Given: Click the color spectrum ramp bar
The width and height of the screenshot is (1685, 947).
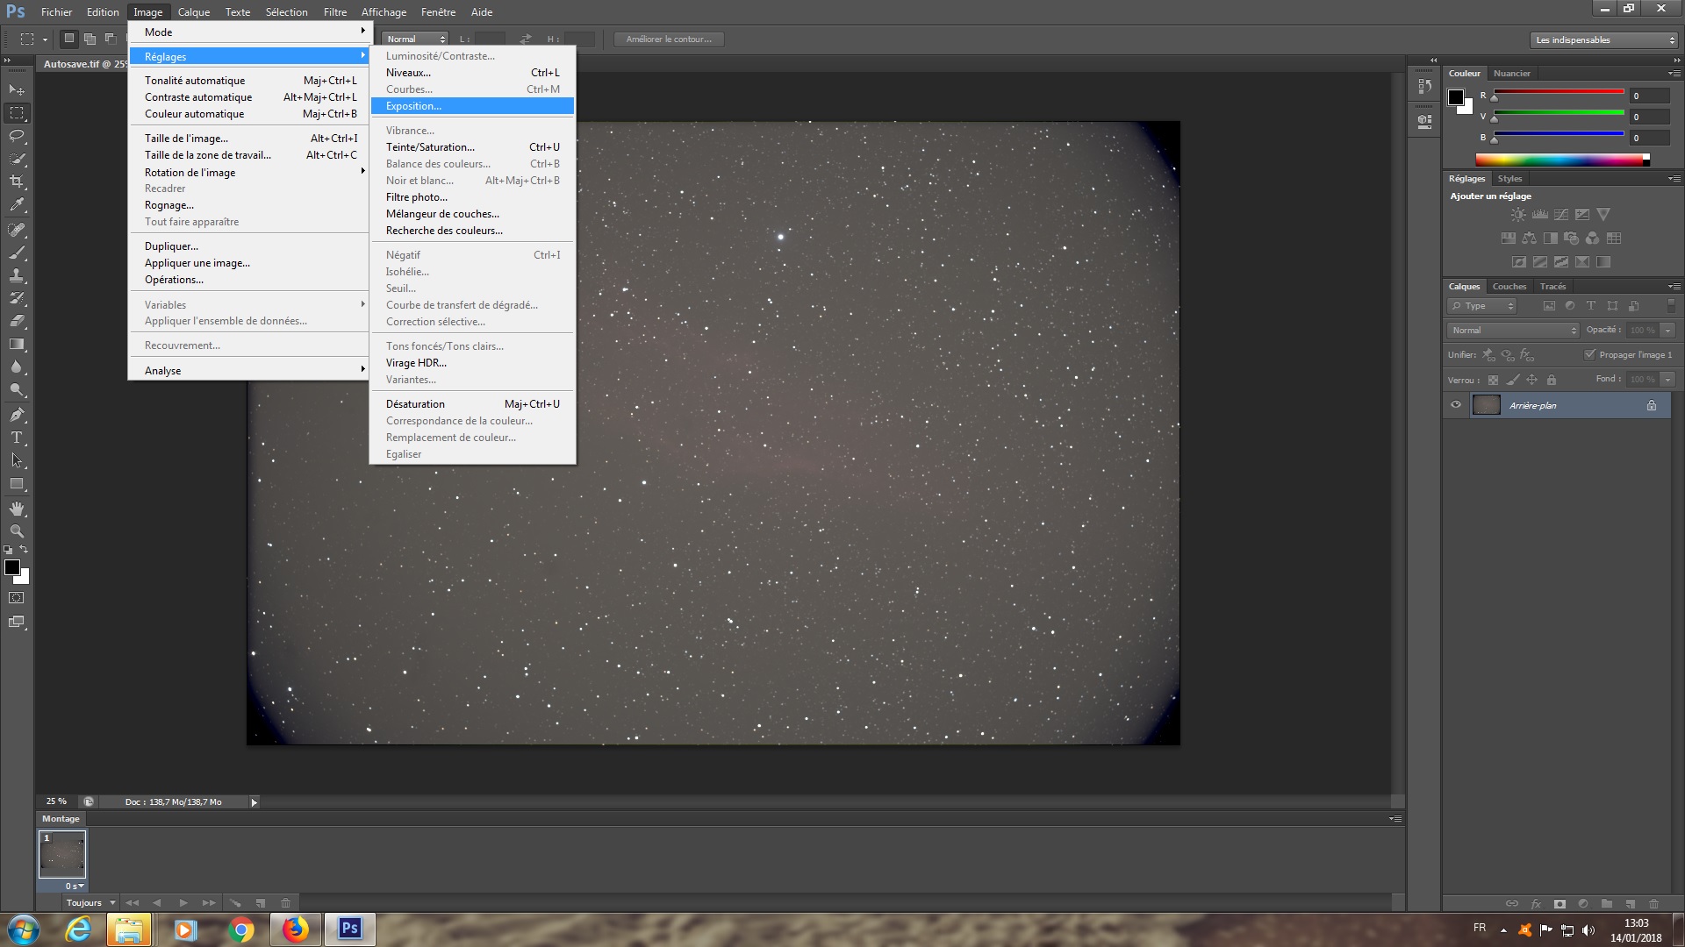Looking at the screenshot, I should [x=1559, y=160].
